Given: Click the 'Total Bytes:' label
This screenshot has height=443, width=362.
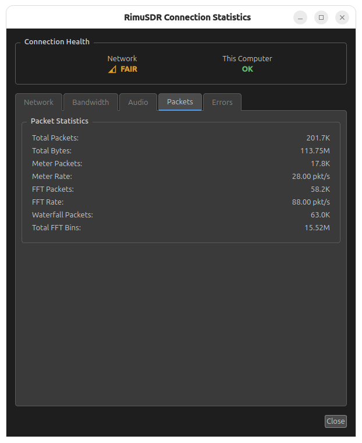Looking at the screenshot, I should click(x=52, y=150).
